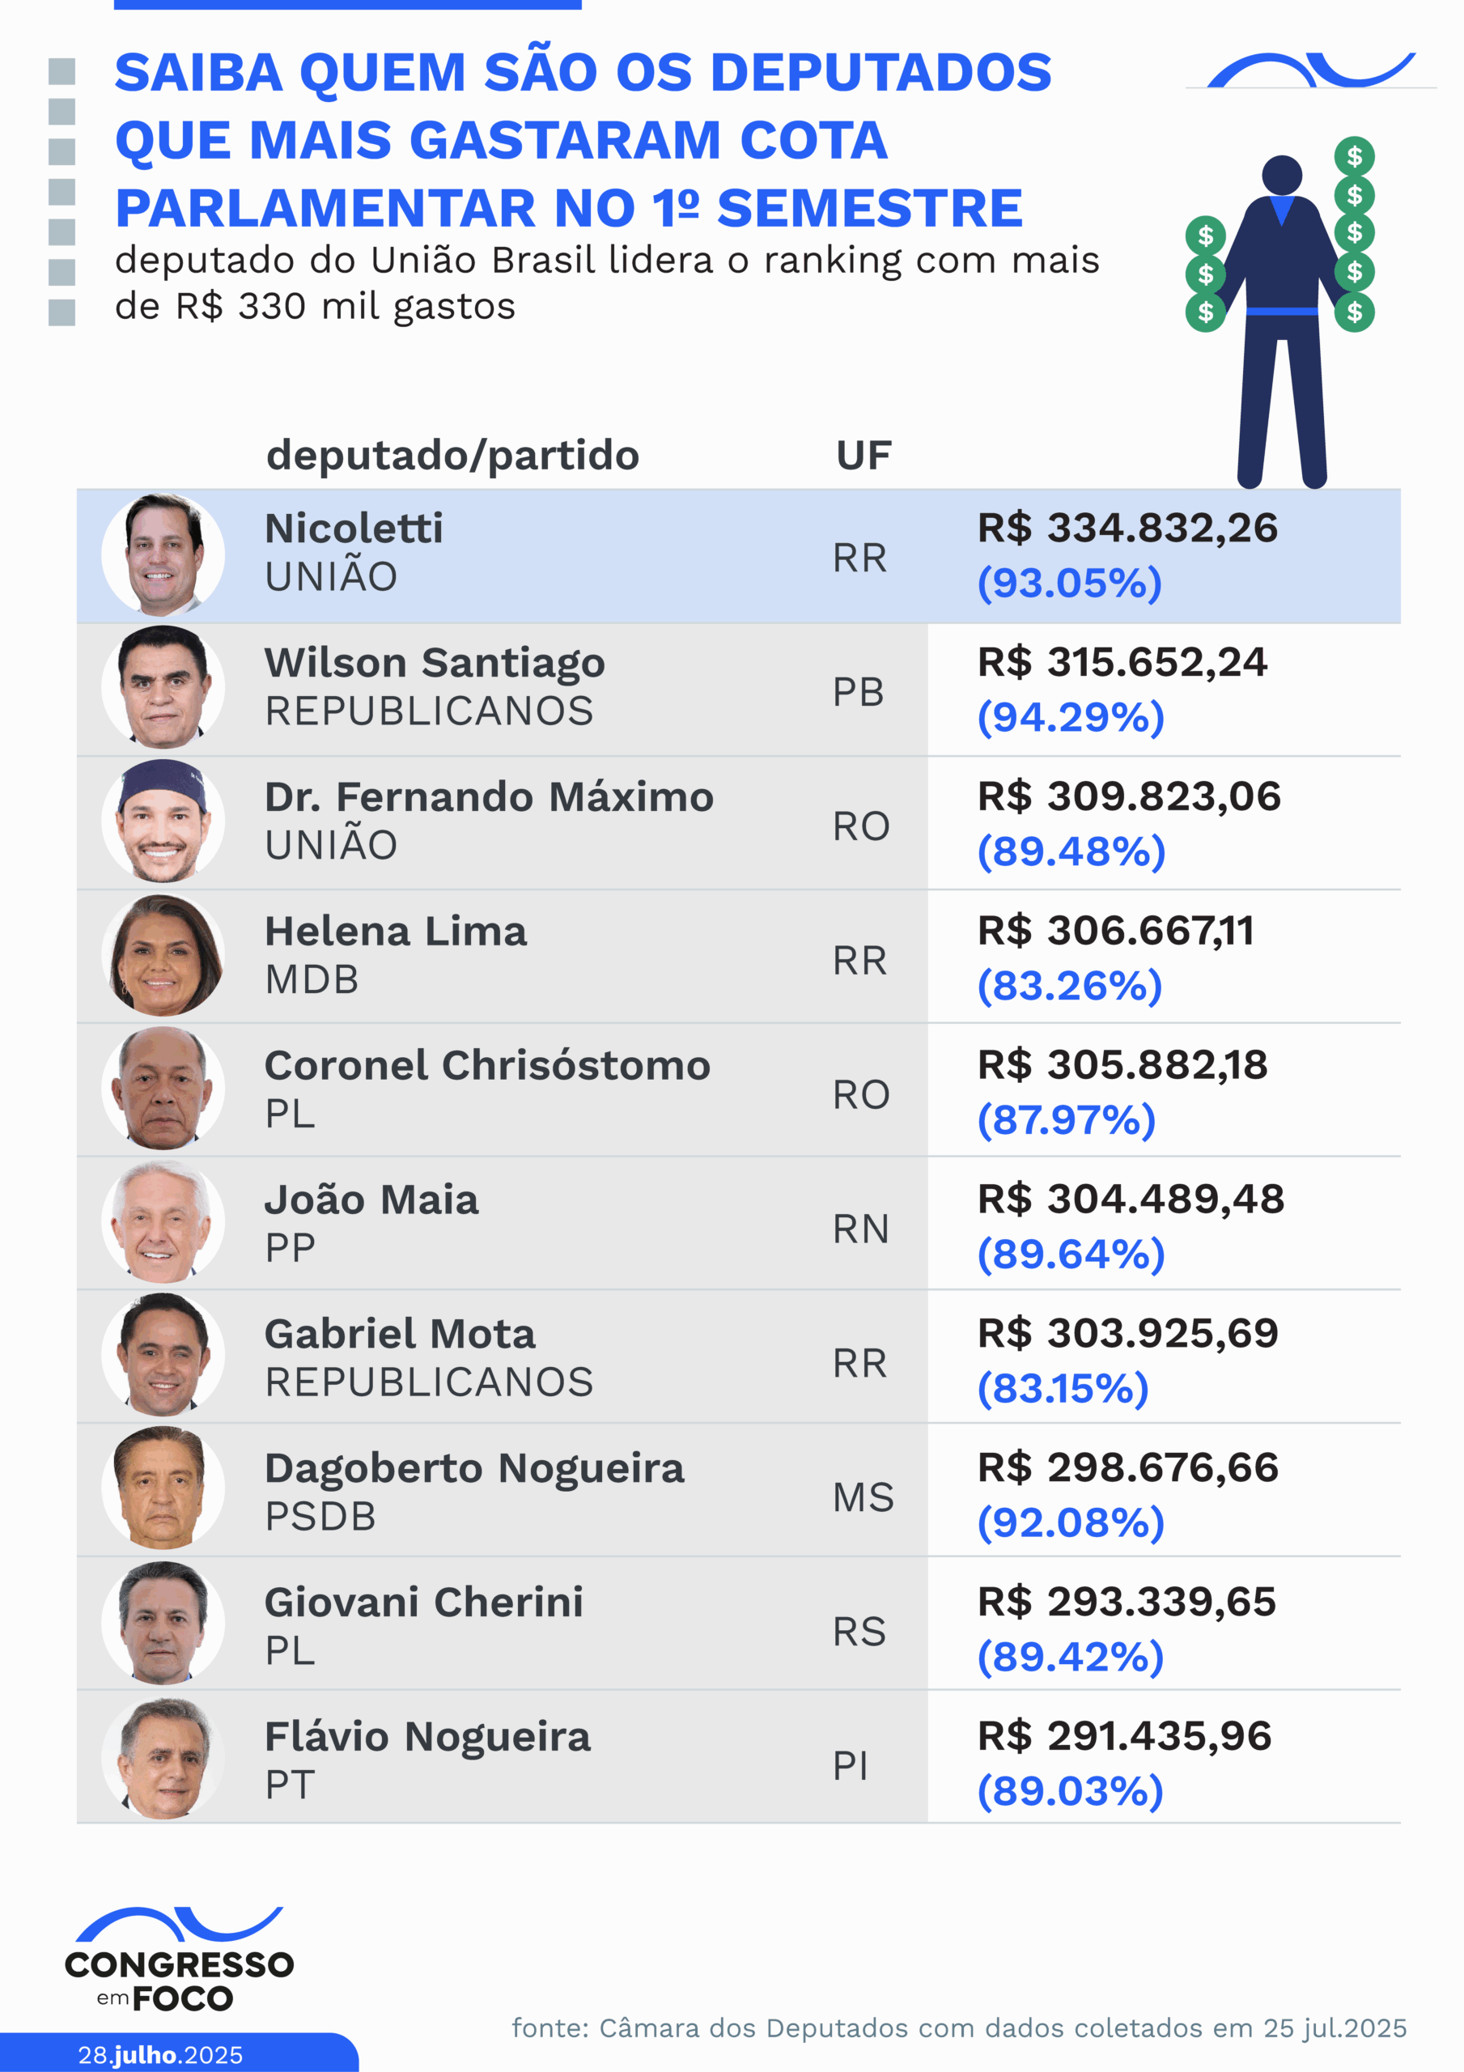Select Flávio Nogueira's portrait photo
This screenshot has width=1464, height=2072.
point(163,1758)
